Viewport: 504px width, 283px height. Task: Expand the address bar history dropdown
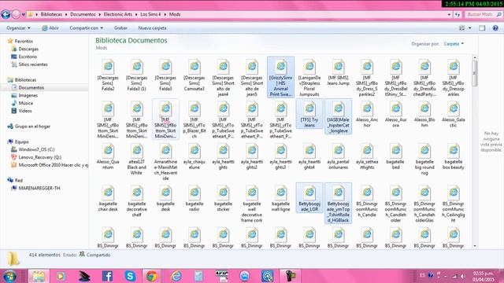pos(449,14)
